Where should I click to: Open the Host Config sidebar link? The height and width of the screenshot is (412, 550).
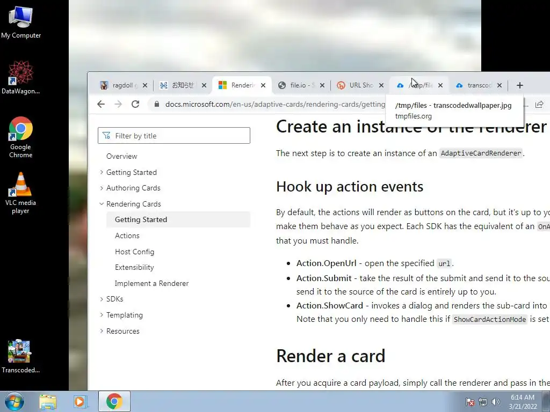click(x=135, y=252)
